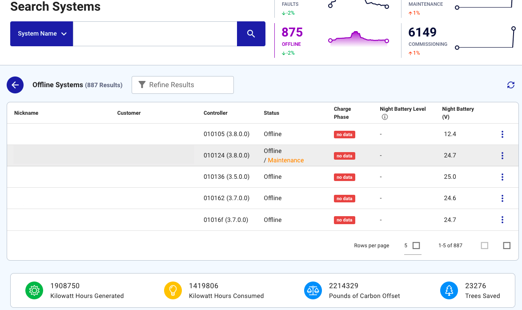Screen dimensions: 522x310
Task: Open the Rows per page dropdown
Action: point(412,246)
